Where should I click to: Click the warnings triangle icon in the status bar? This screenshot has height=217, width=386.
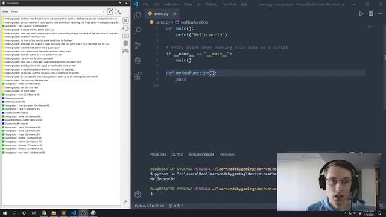click(x=179, y=206)
